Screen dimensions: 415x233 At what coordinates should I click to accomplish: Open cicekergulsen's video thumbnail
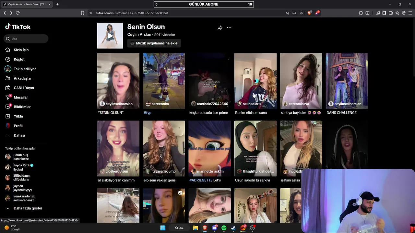tap(118, 149)
